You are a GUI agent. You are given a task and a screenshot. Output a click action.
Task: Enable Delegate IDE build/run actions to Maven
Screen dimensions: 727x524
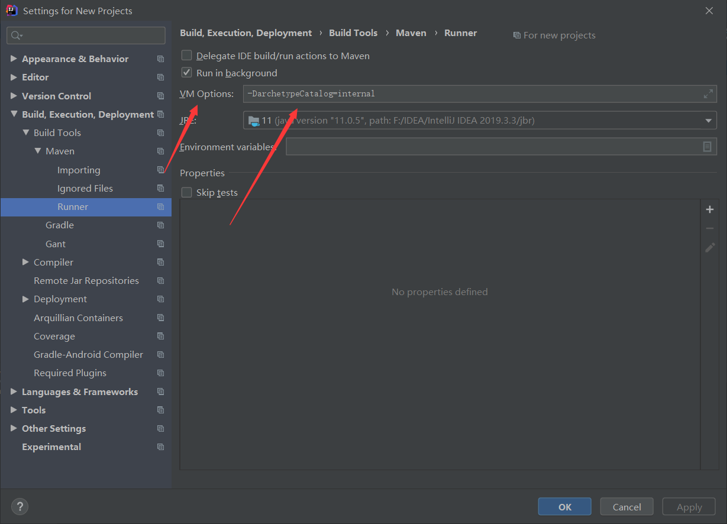click(187, 56)
